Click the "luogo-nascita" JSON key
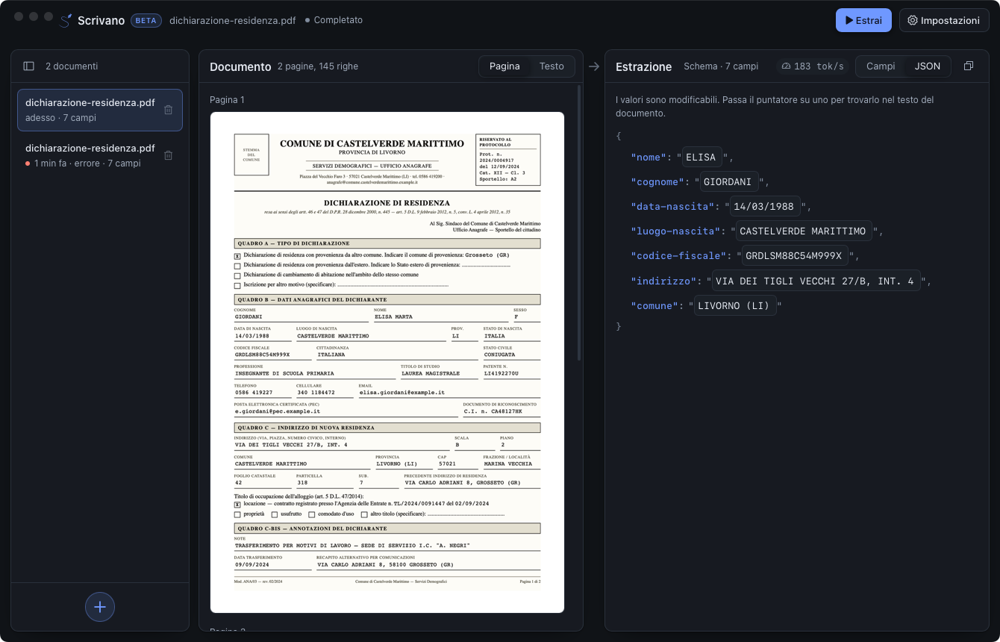1000x642 pixels. pyautogui.click(x=677, y=231)
